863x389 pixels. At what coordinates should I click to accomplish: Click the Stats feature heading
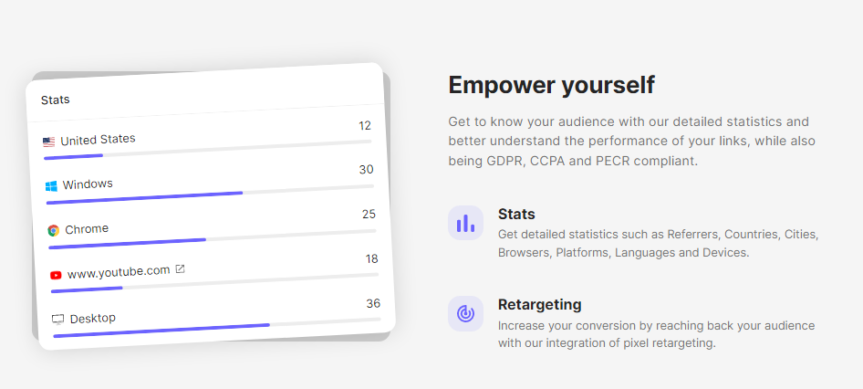click(x=516, y=215)
